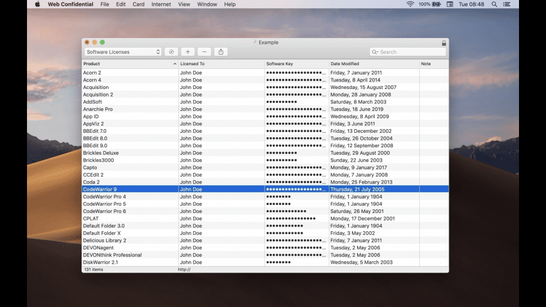Image resolution: width=546 pixels, height=307 pixels.
Task: Sort by Licensed To column header
Action: 222,64
